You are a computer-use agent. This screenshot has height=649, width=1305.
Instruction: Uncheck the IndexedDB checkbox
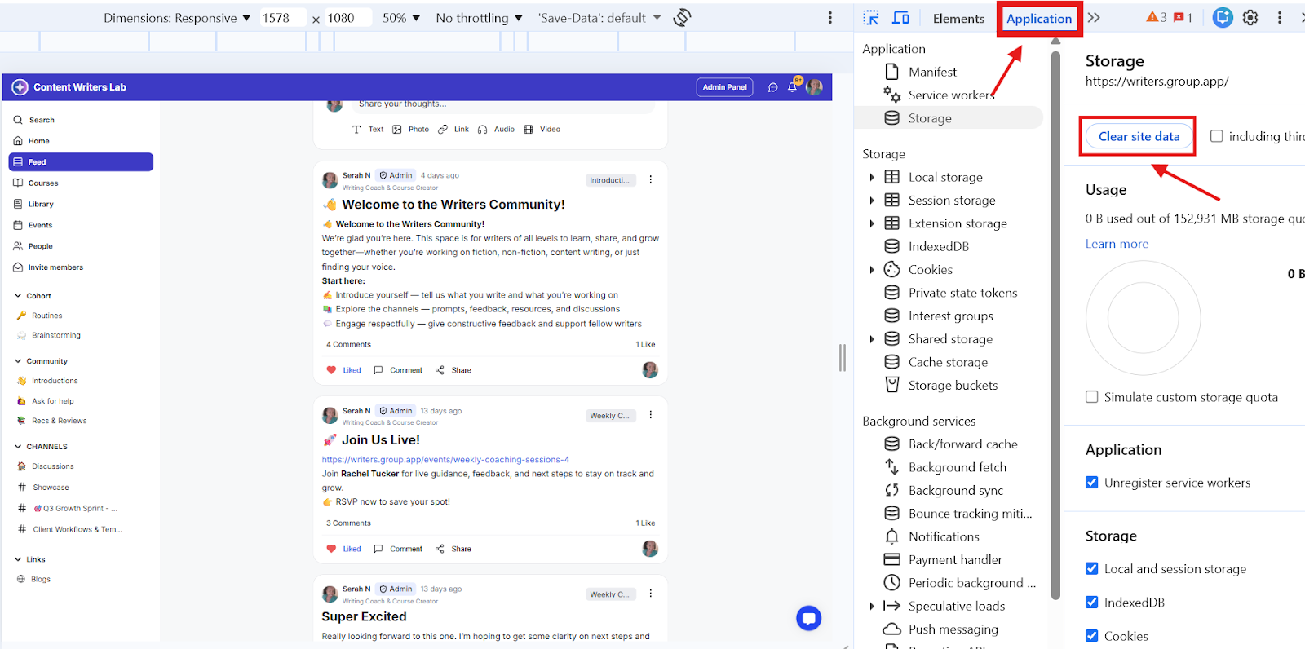coord(1091,603)
